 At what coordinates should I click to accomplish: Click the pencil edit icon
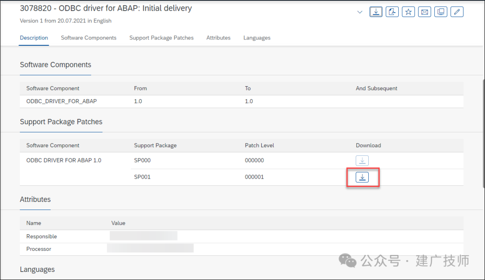(457, 12)
